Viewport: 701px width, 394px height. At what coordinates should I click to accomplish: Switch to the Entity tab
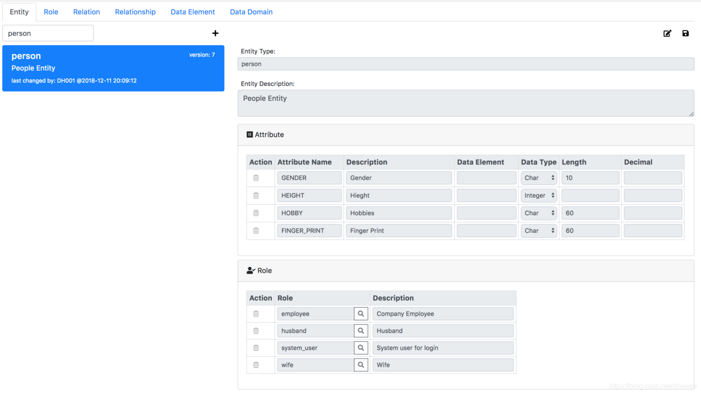(19, 12)
